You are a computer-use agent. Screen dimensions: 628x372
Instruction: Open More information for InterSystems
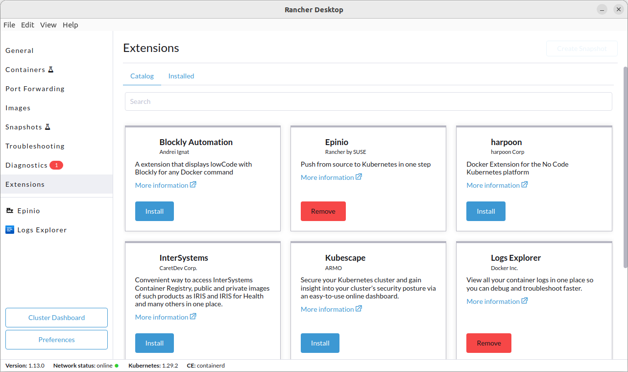coord(166,317)
